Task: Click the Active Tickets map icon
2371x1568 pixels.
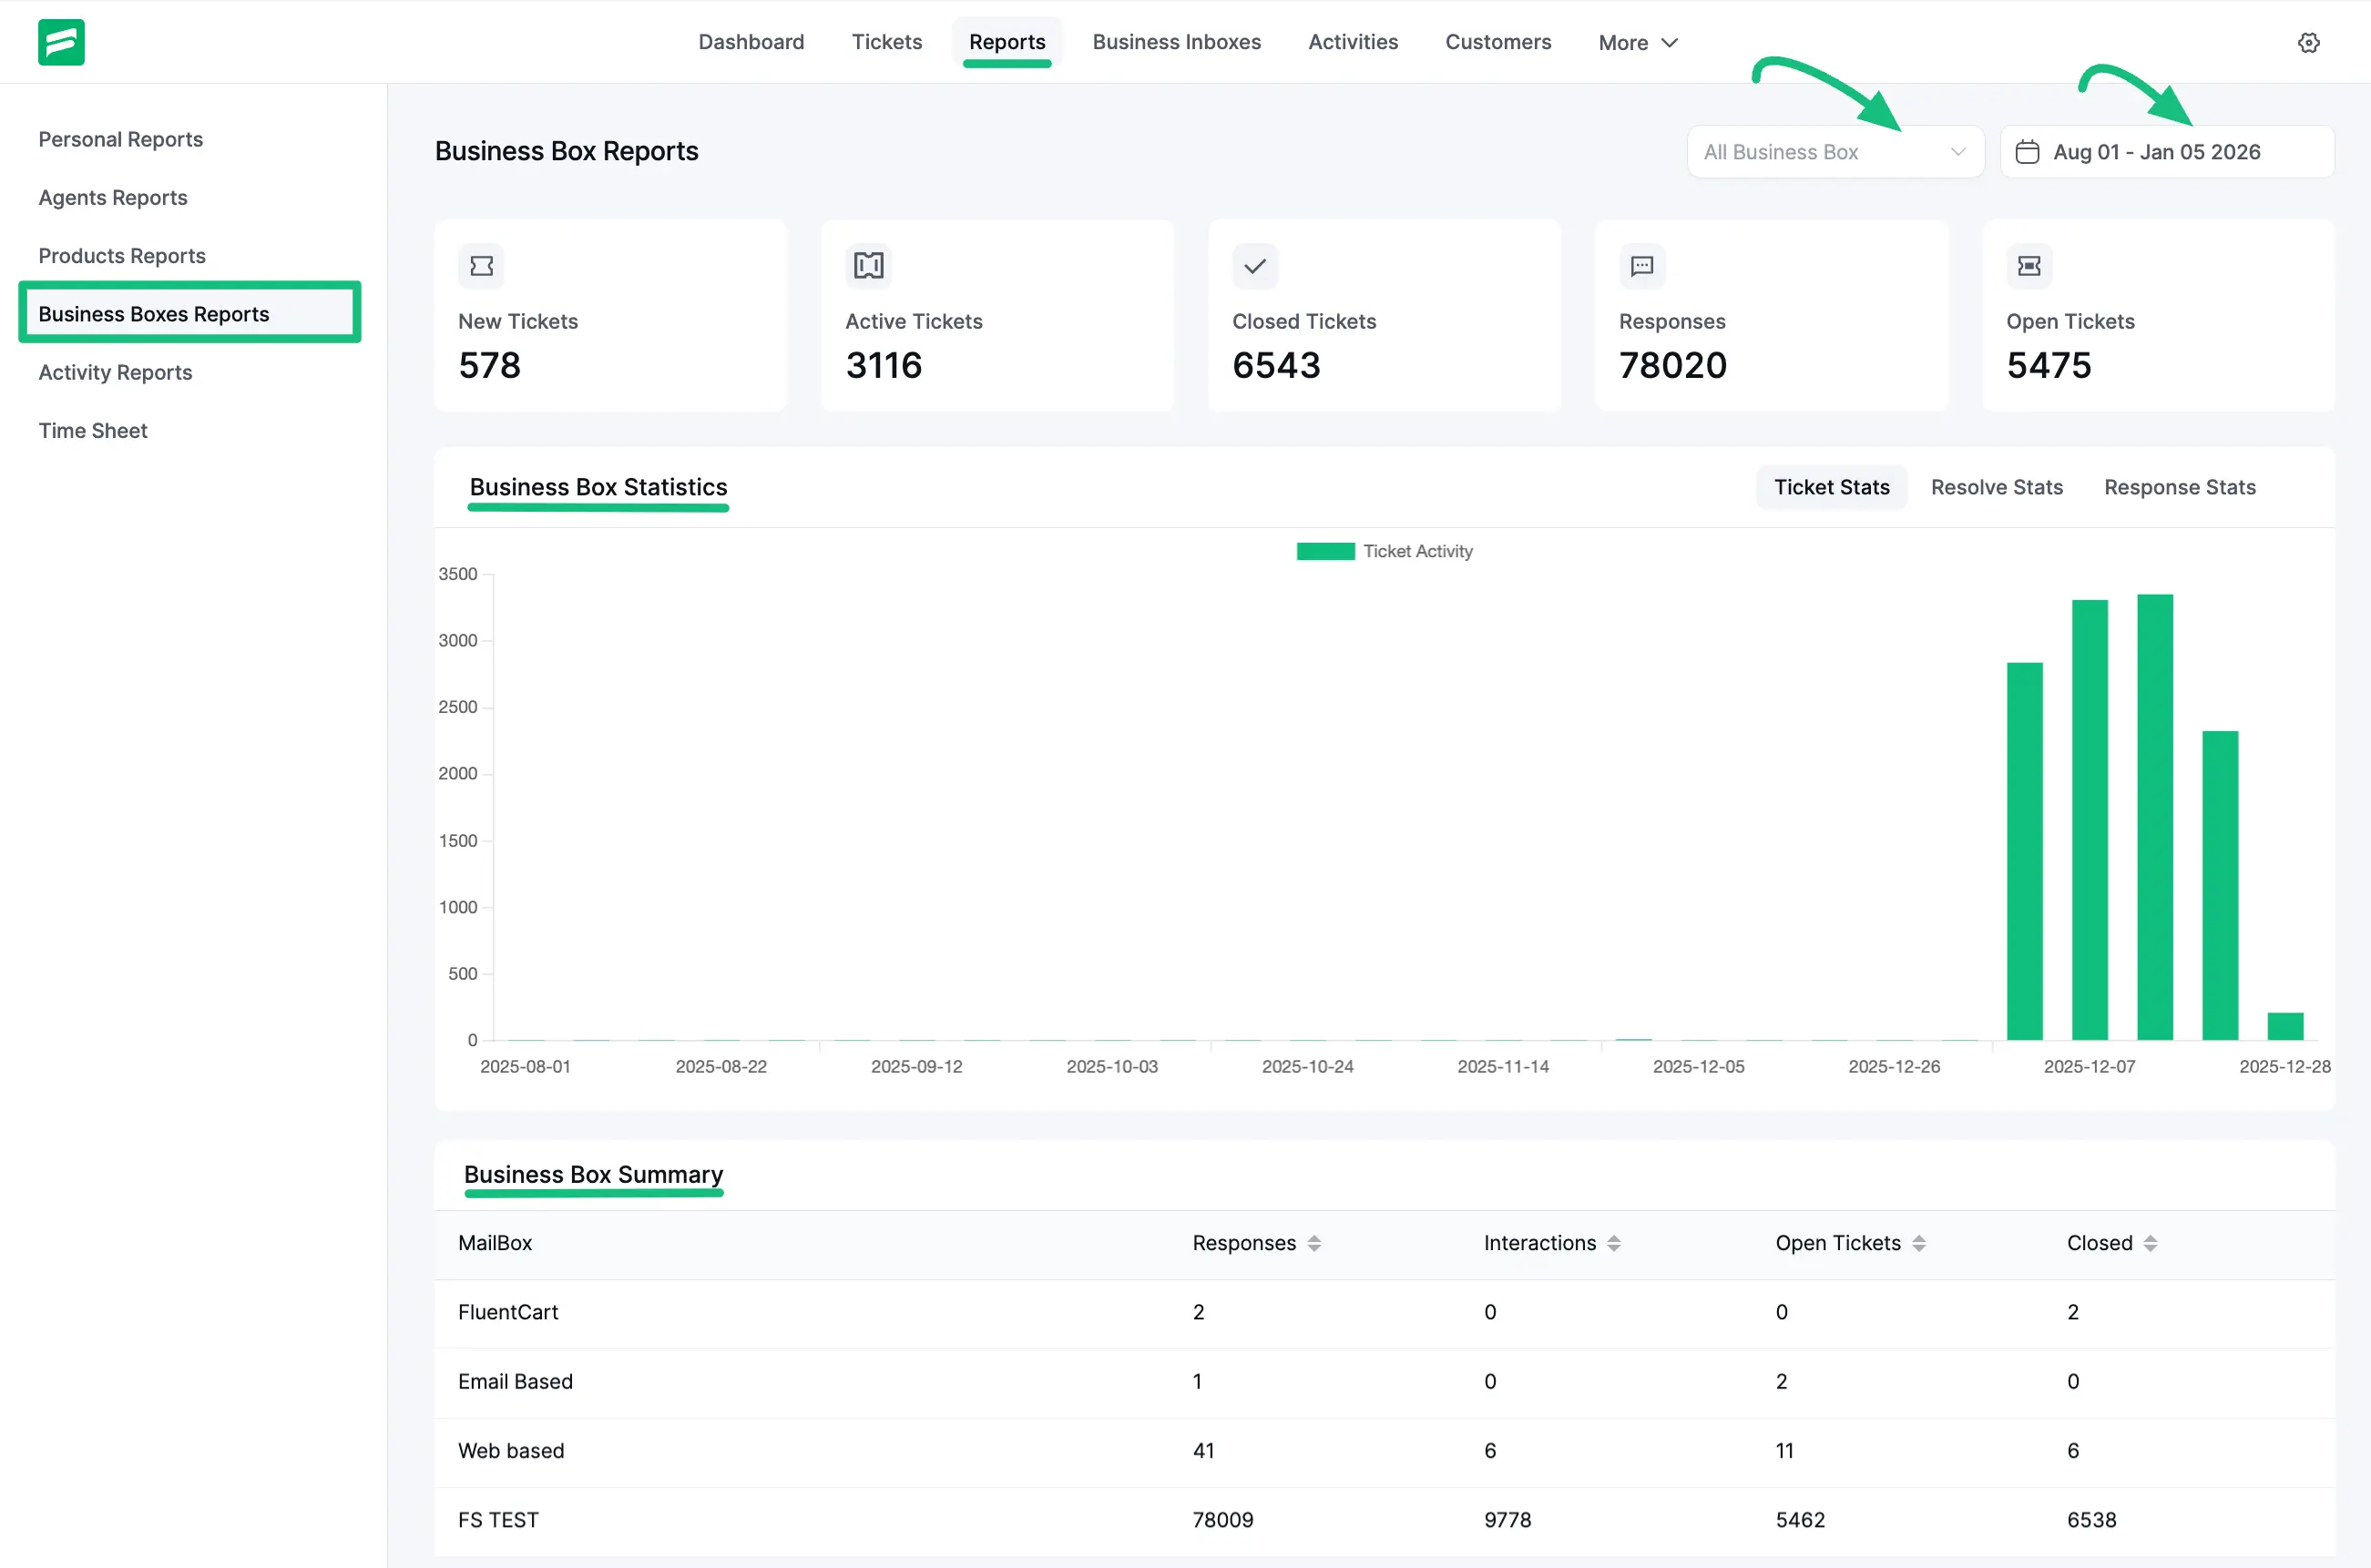Action: 867,265
